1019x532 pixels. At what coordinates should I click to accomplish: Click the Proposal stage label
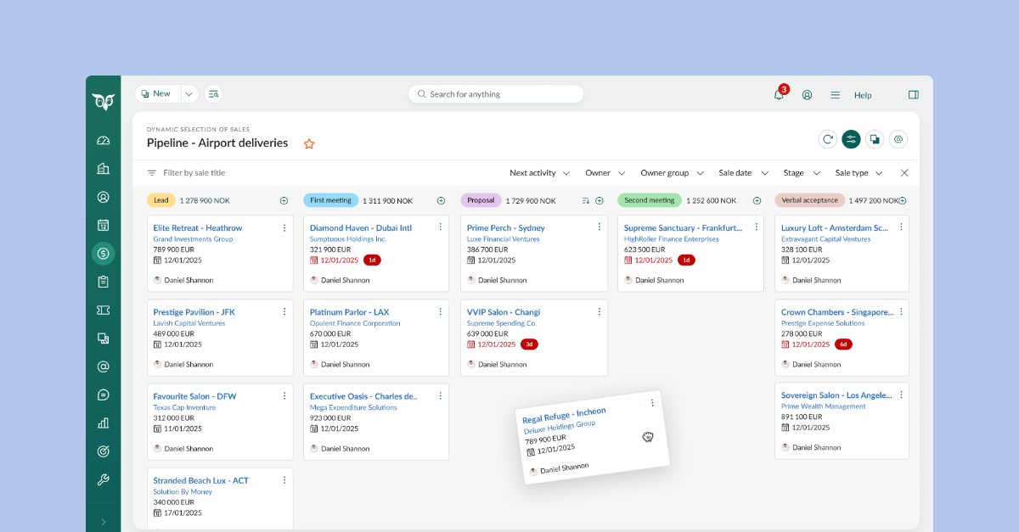tap(481, 201)
